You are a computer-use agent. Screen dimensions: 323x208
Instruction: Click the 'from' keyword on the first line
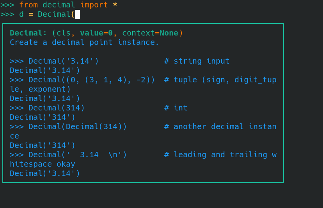click(28, 5)
